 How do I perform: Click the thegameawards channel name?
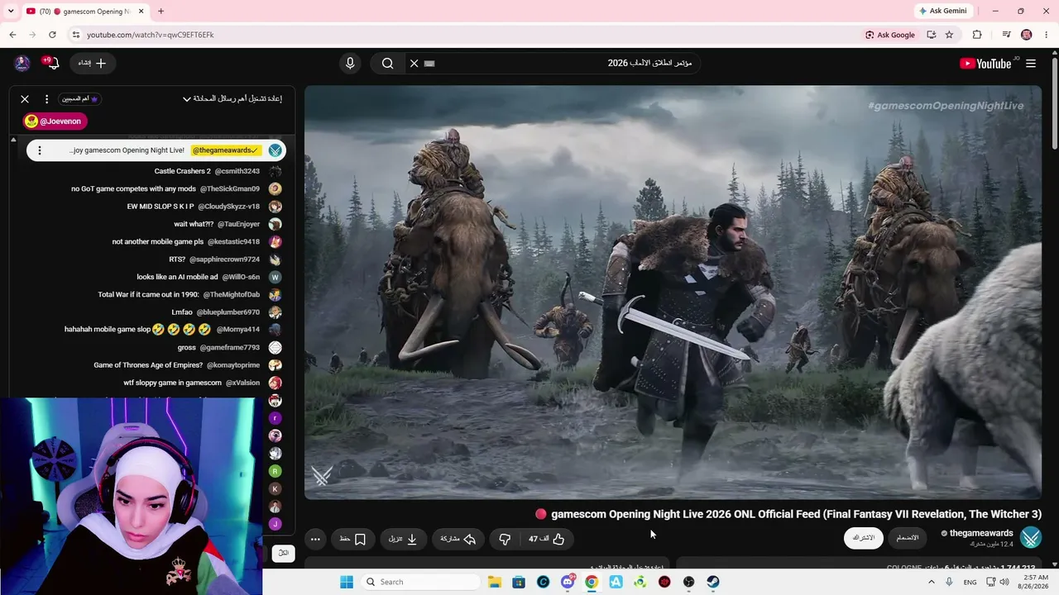[980, 533]
